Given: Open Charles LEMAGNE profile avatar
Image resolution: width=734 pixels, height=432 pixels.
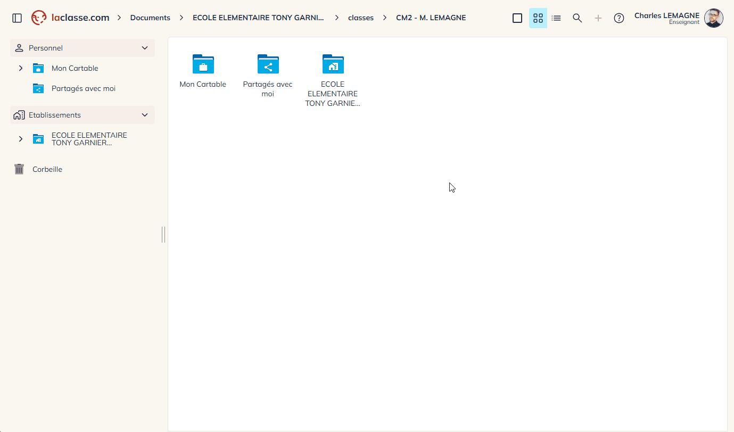Looking at the screenshot, I should [x=714, y=18].
